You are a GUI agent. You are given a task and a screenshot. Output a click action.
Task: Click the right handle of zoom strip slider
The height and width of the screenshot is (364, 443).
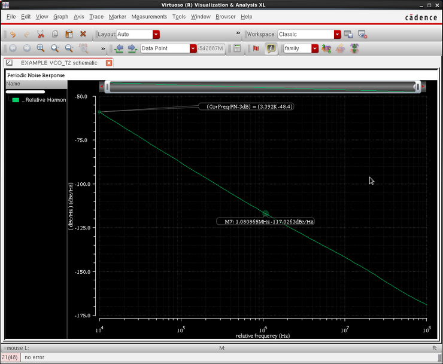(418, 87)
